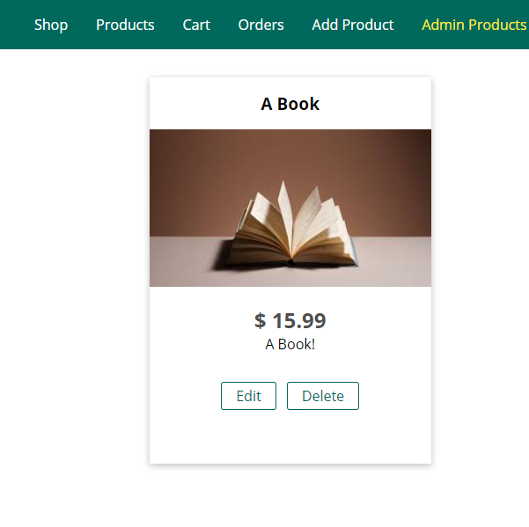The width and height of the screenshot is (529, 527).
Task: Delete the A Book product
Action: point(322,396)
